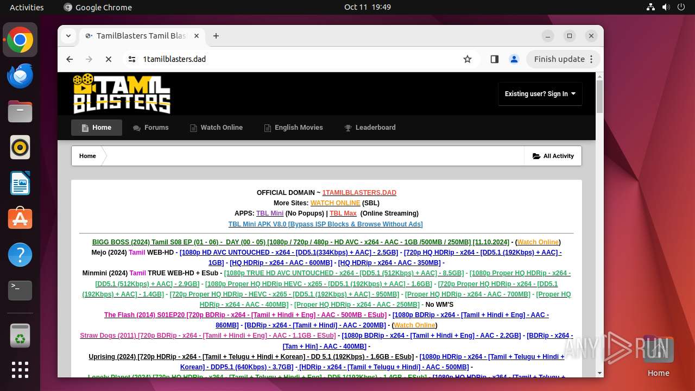
Task: Open Straw Dogs 1080p BDRip 2.2GB link
Action: pos(431,336)
